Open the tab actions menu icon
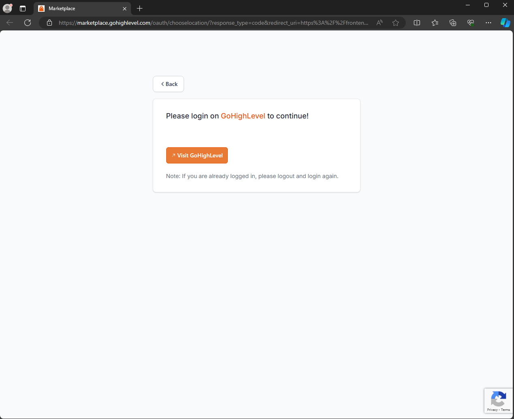 click(x=23, y=9)
